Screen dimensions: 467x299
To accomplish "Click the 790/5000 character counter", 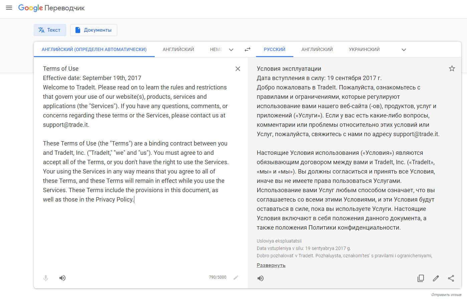I will (x=217, y=277).
